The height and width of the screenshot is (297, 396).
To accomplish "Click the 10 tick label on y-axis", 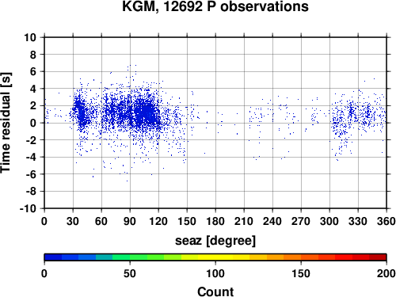I will point(30,37).
